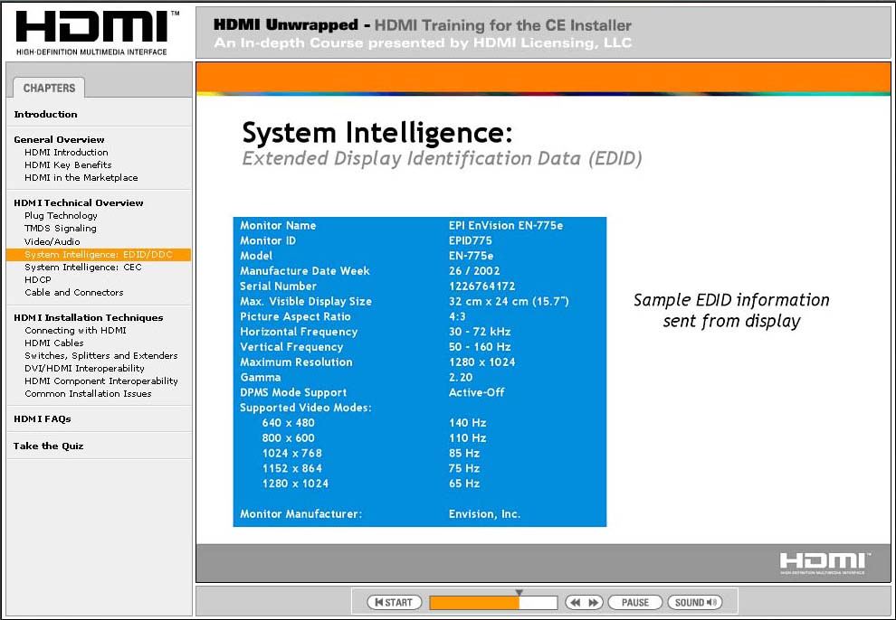Click the Monitor ID value EPID775
This screenshot has height=620, width=896.
[x=471, y=240]
